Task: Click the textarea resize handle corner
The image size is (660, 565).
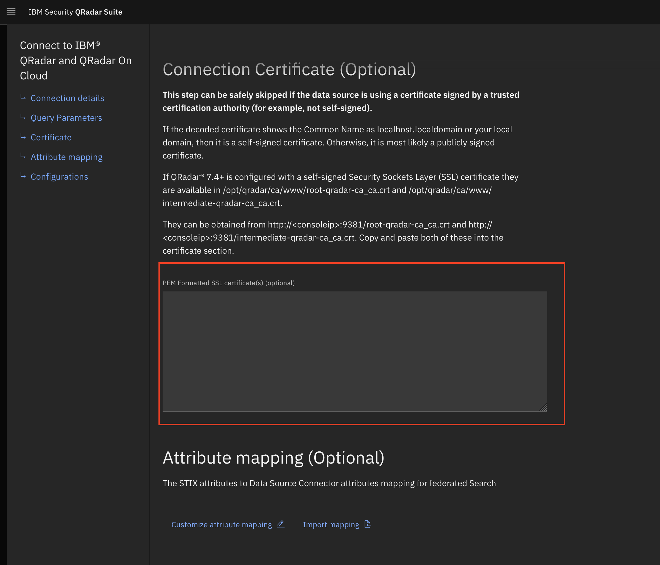Action: point(544,408)
